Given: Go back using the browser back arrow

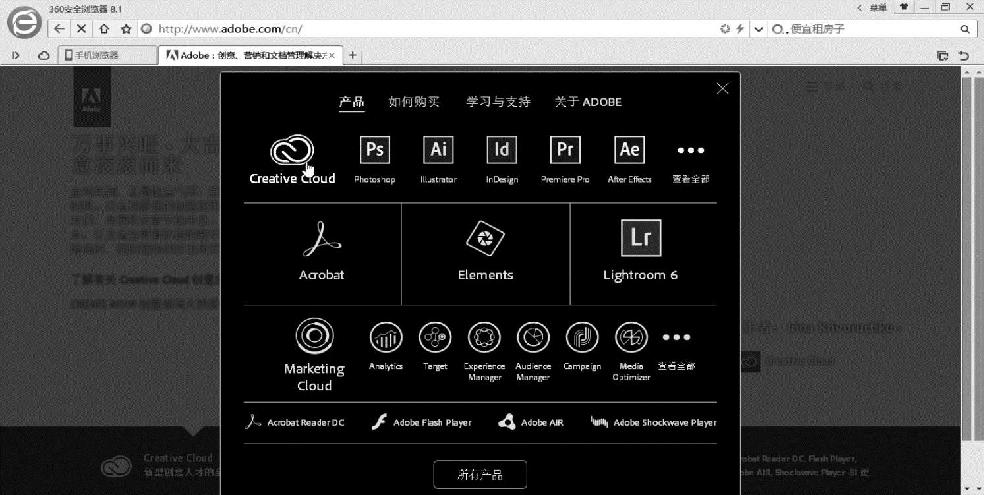Looking at the screenshot, I should (59, 29).
